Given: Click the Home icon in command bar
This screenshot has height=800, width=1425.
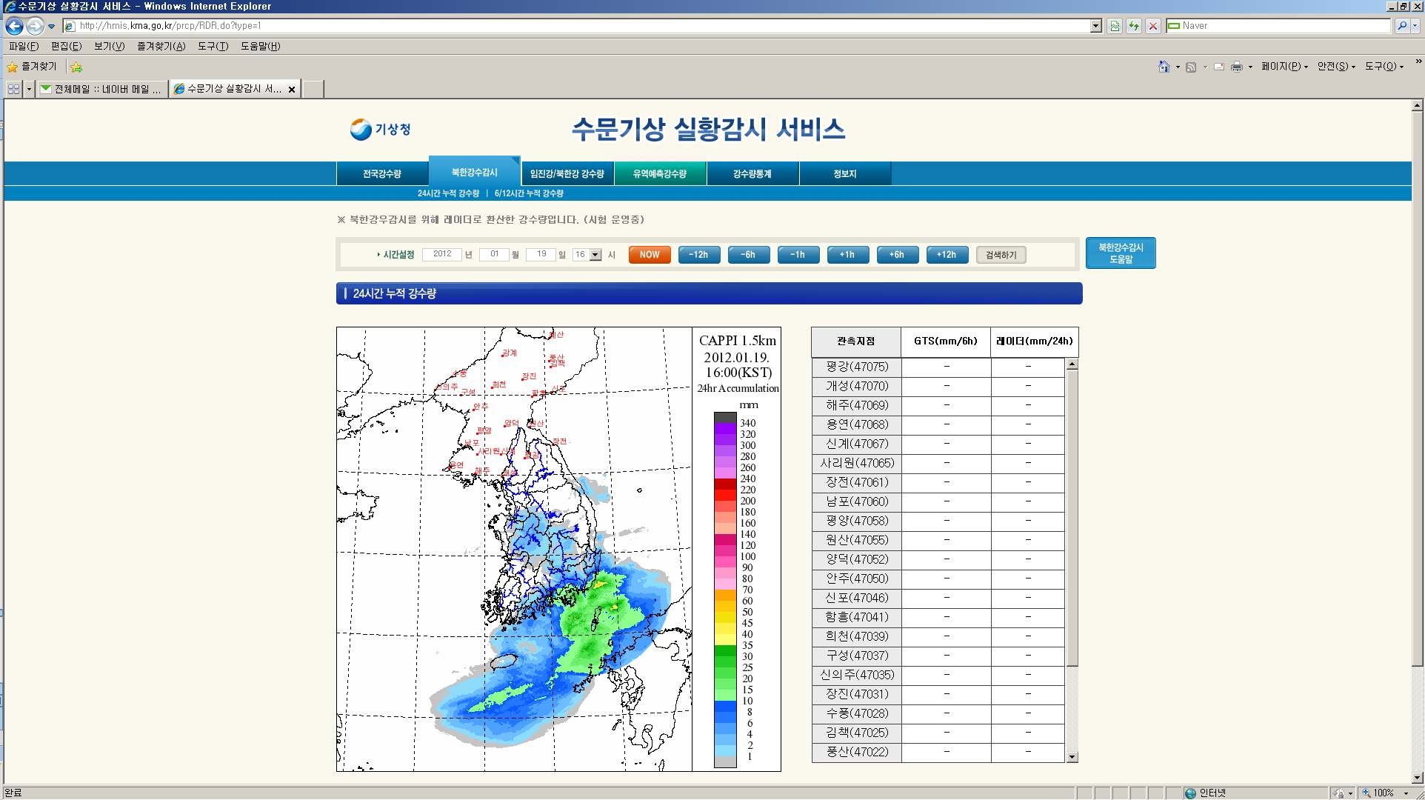Looking at the screenshot, I should click(1164, 67).
